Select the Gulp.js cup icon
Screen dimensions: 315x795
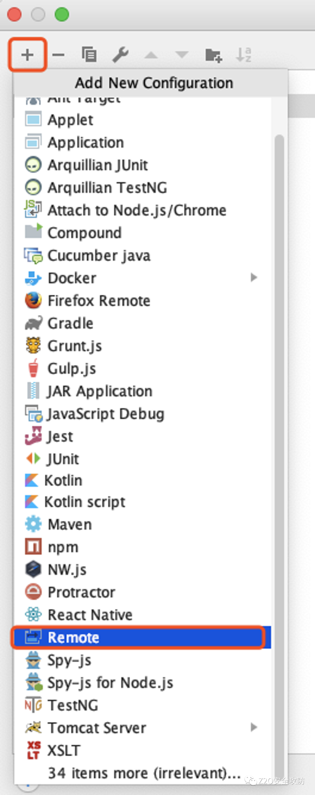coord(33,368)
